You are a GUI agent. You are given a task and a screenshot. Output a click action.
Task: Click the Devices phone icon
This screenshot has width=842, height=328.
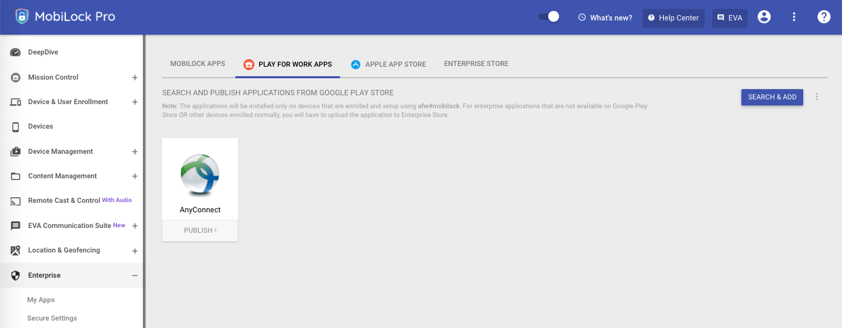pos(16,127)
